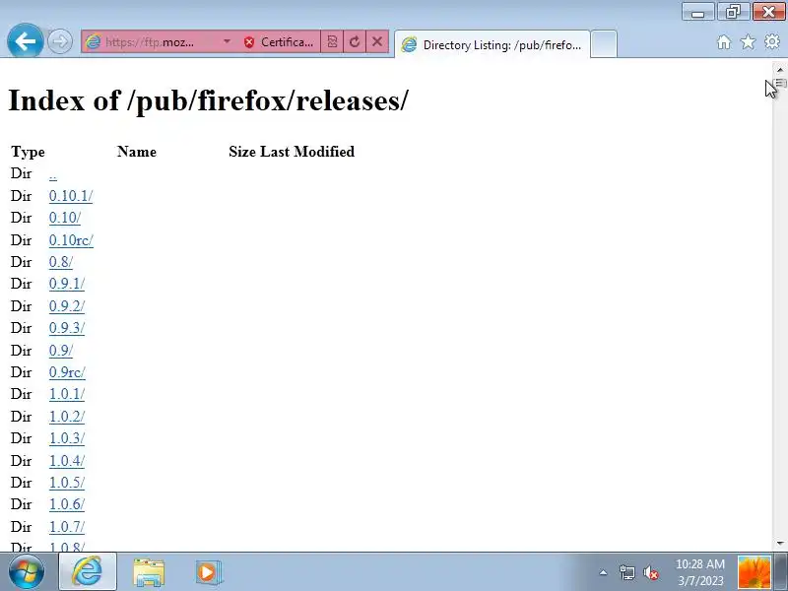
Task: Open the 1.0.1/ directory link
Action: tap(67, 395)
